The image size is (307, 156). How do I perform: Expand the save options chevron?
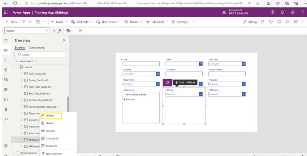pos(303,22)
